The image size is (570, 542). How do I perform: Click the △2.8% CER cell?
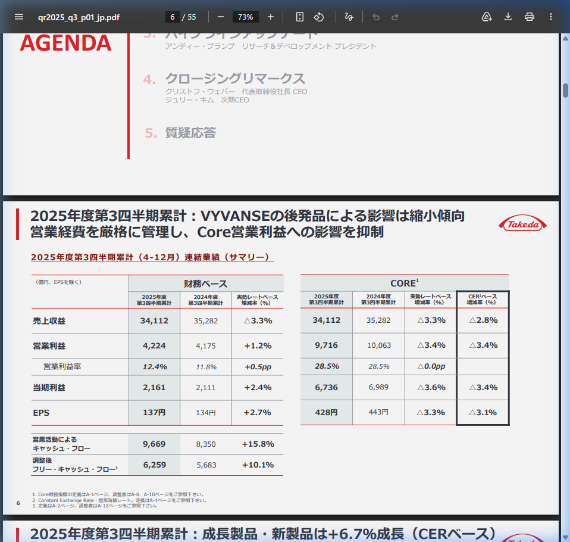[483, 320]
